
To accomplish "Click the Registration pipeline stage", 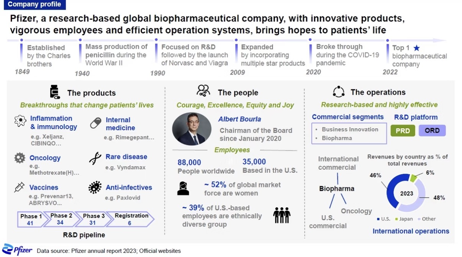I will (129, 220).
